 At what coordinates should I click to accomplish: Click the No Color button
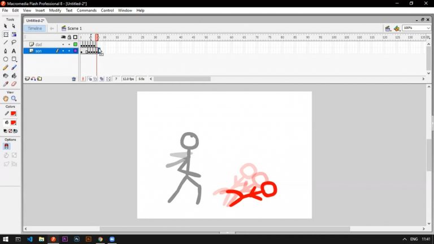click(10, 131)
